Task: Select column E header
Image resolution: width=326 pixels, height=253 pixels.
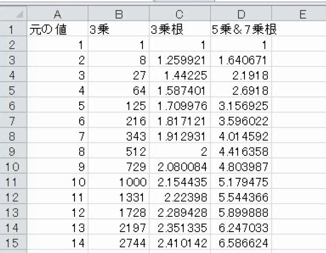Action: pyautogui.click(x=299, y=14)
